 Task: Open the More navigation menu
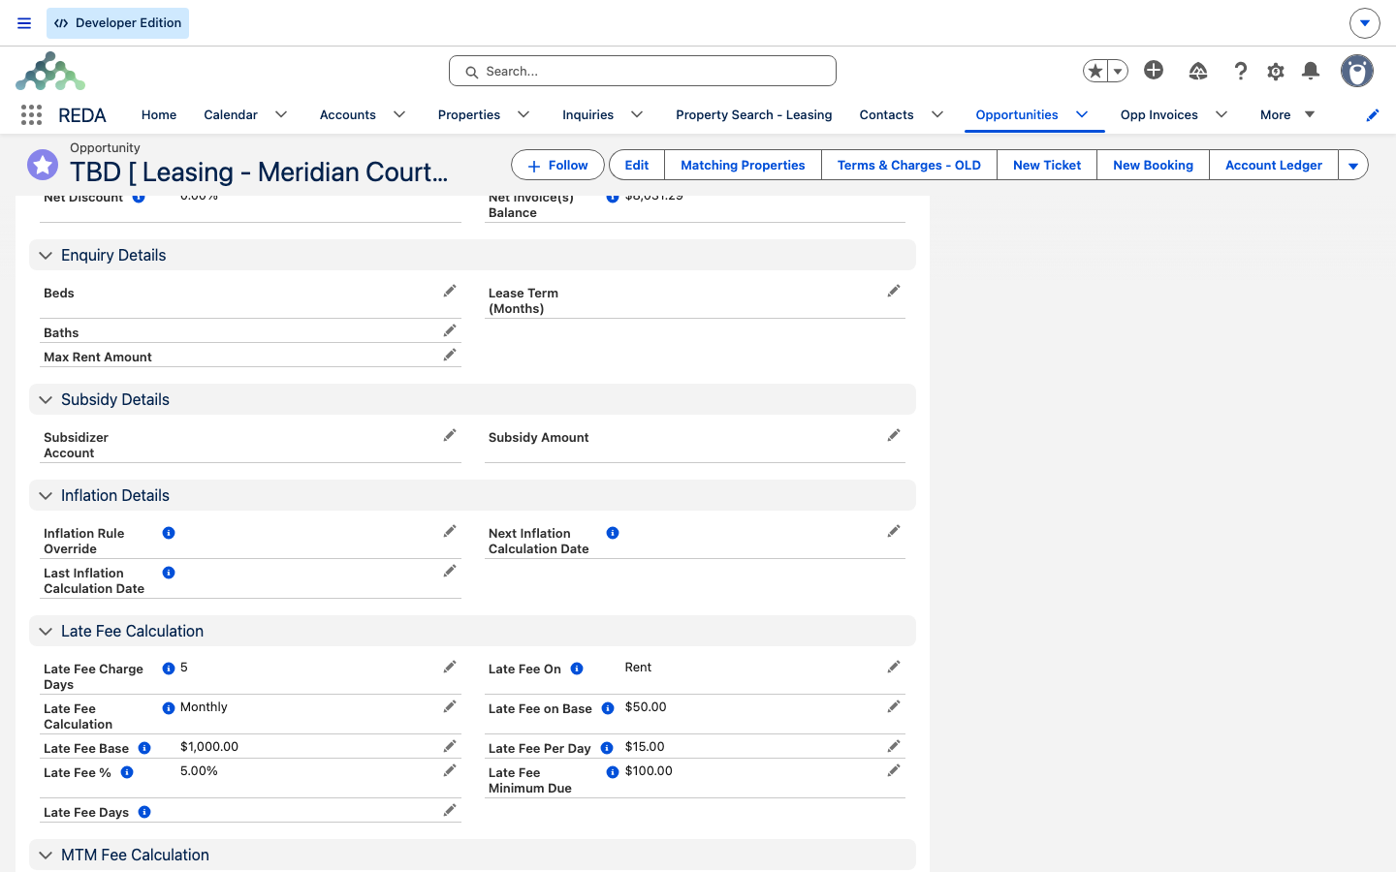point(1287,115)
